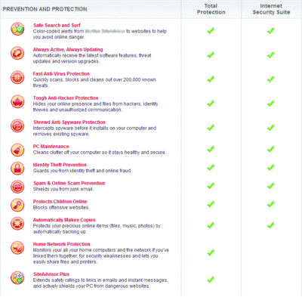Select the Total Protection column header
Image resolution: width=302 pixels, height=297 pixels.
(211, 9)
